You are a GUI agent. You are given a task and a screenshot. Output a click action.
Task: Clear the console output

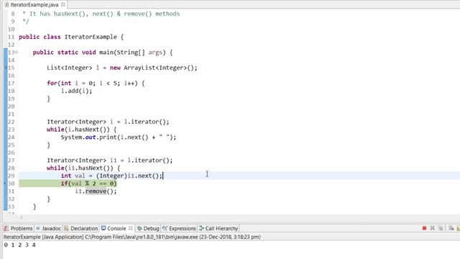pyautogui.click(x=451, y=228)
